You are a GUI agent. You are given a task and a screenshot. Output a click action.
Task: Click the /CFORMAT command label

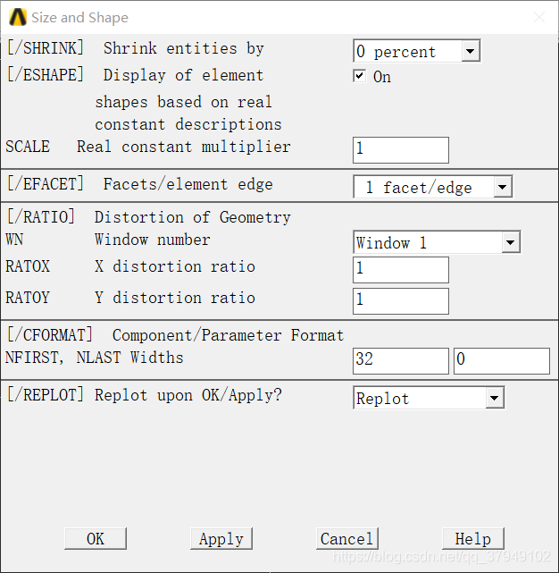pyautogui.click(x=49, y=335)
